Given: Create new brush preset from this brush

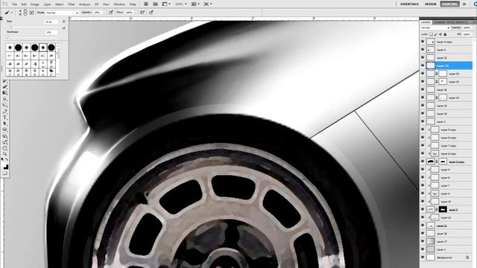Looking at the screenshot, I should pos(64,28).
